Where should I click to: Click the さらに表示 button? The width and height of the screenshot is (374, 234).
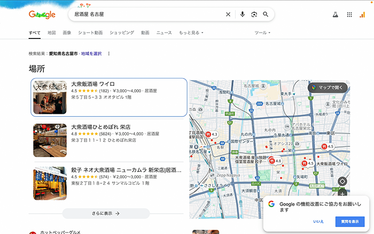[x=106, y=214]
